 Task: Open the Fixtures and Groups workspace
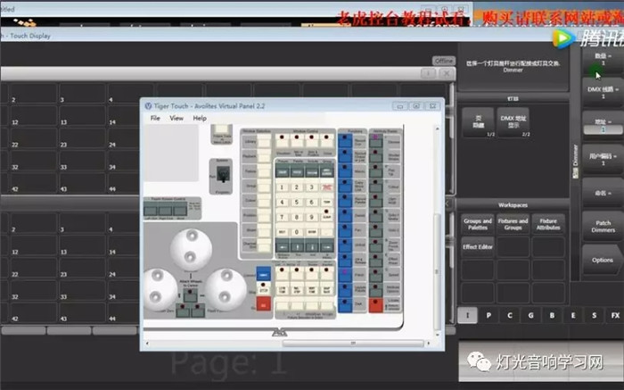513,224
